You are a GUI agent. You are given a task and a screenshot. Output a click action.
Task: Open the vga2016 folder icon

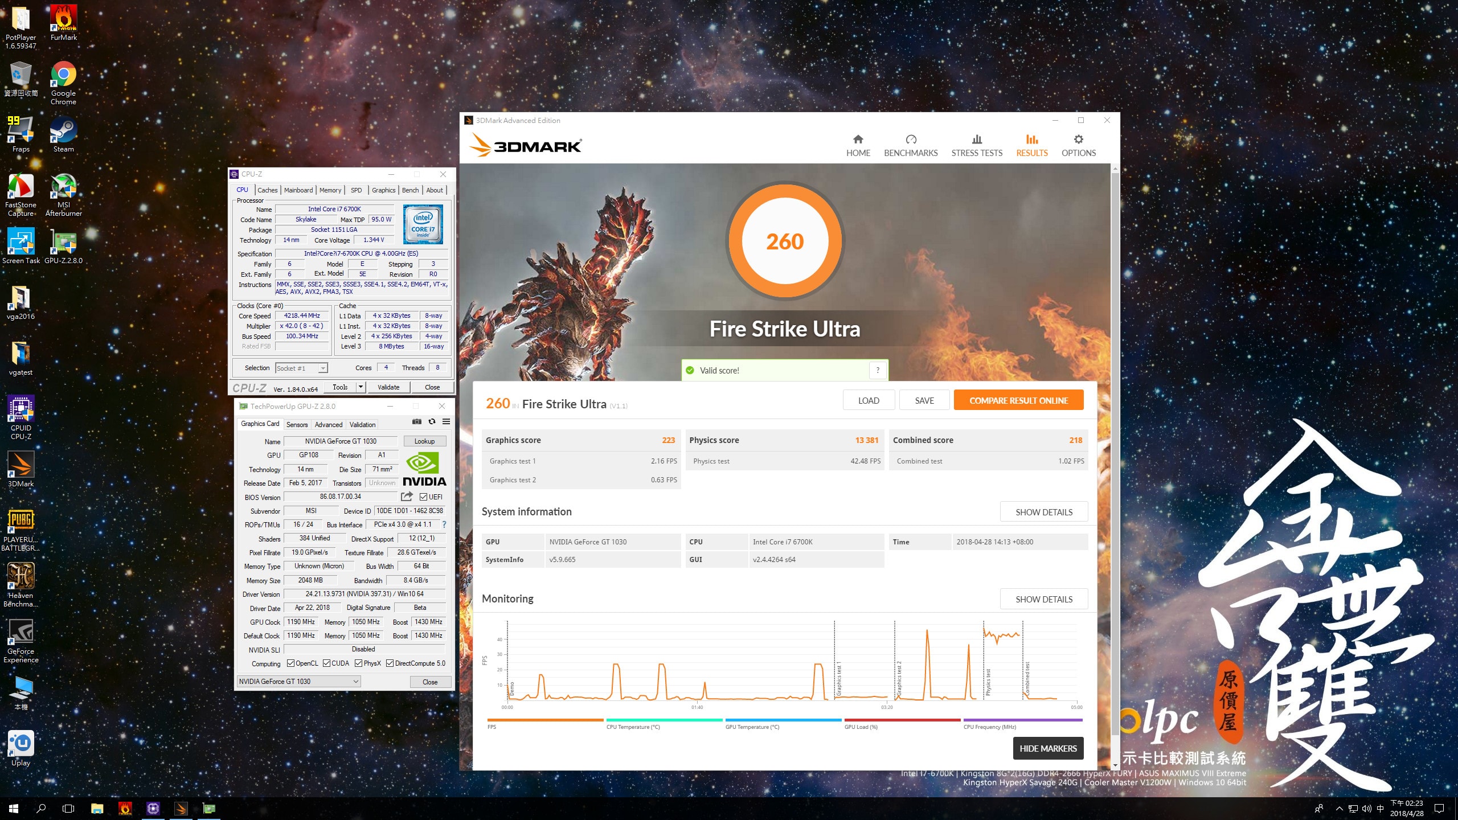(x=21, y=302)
